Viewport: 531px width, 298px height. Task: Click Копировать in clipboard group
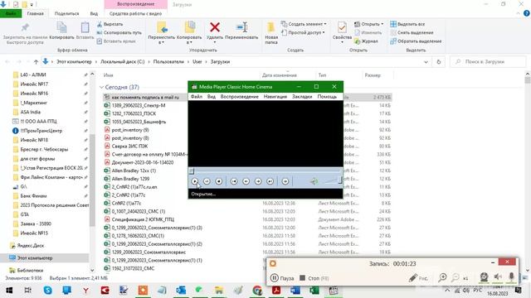[61, 31]
